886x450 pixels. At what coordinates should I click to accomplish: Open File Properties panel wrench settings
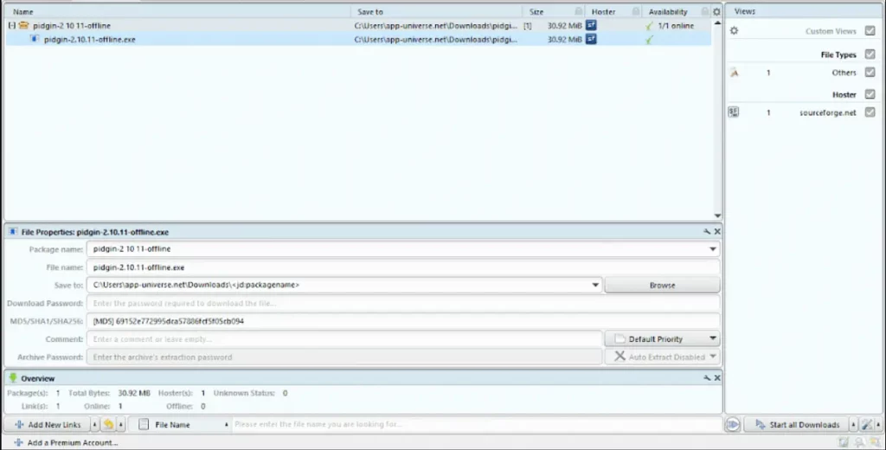pyautogui.click(x=707, y=232)
